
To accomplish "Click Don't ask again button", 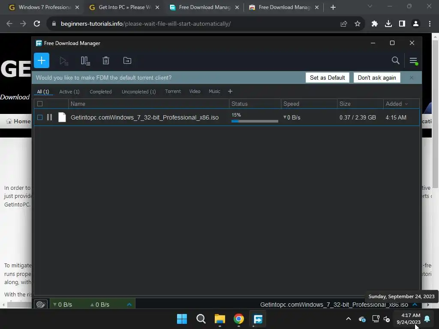I will 377,78.
